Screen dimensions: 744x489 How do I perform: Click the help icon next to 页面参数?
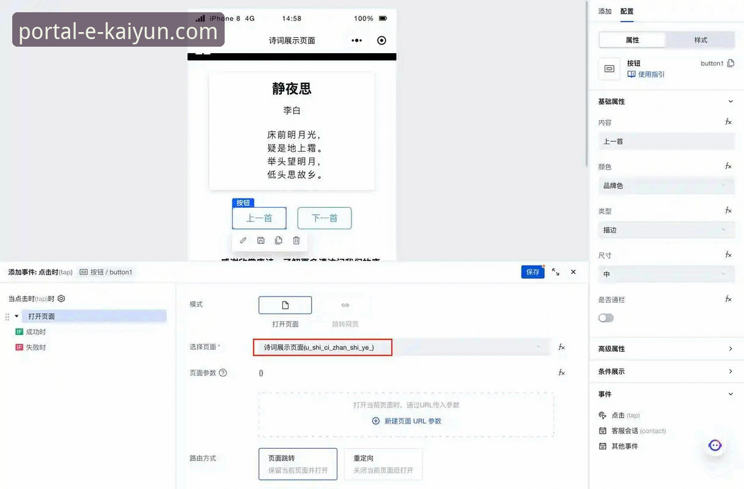pos(223,372)
